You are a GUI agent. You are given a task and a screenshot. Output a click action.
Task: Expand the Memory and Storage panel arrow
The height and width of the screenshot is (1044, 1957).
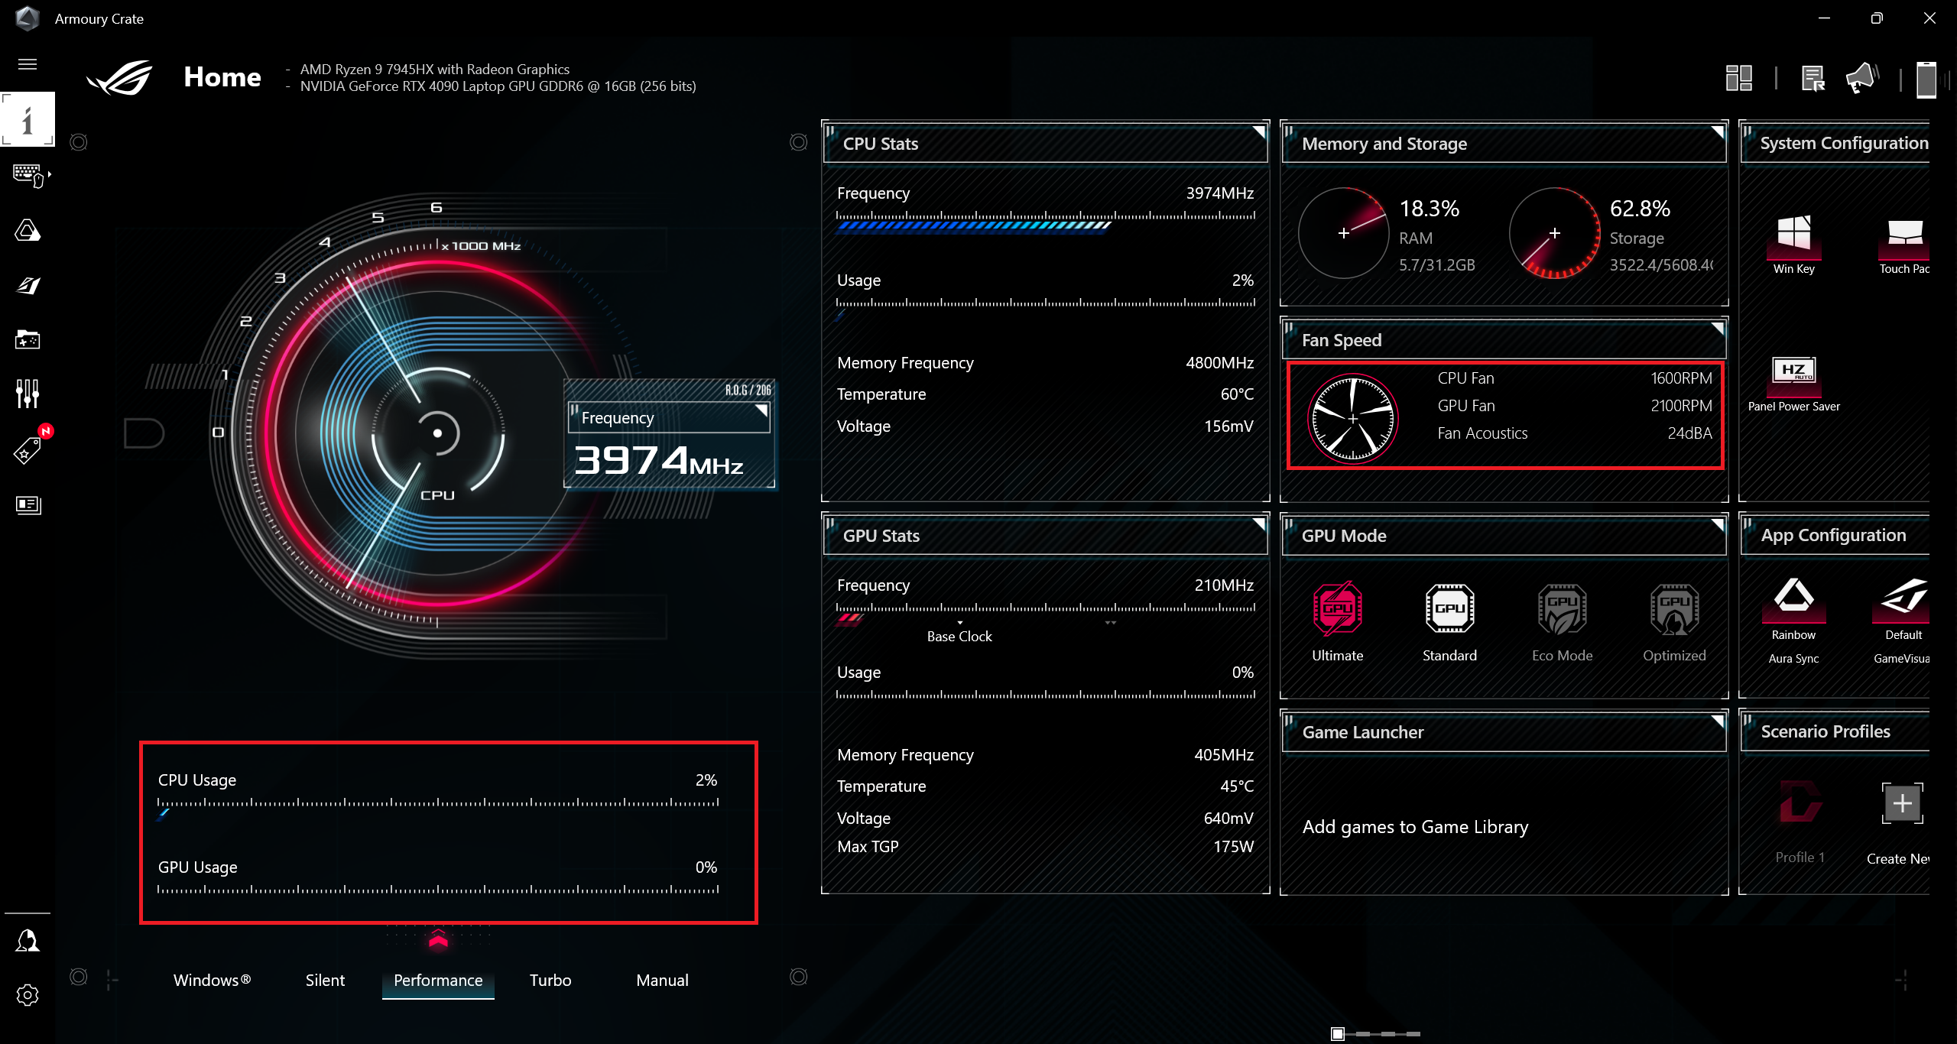tap(1718, 132)
